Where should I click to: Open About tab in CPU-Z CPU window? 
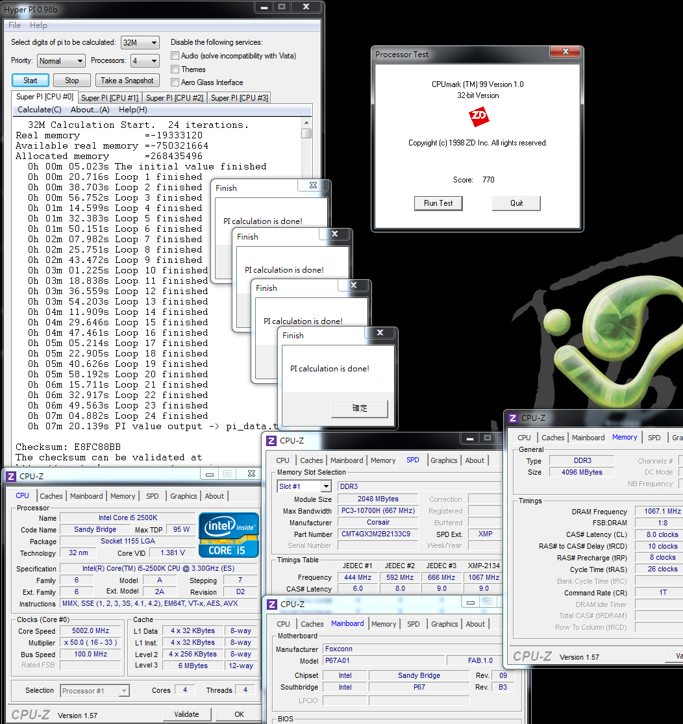[214, 496]
